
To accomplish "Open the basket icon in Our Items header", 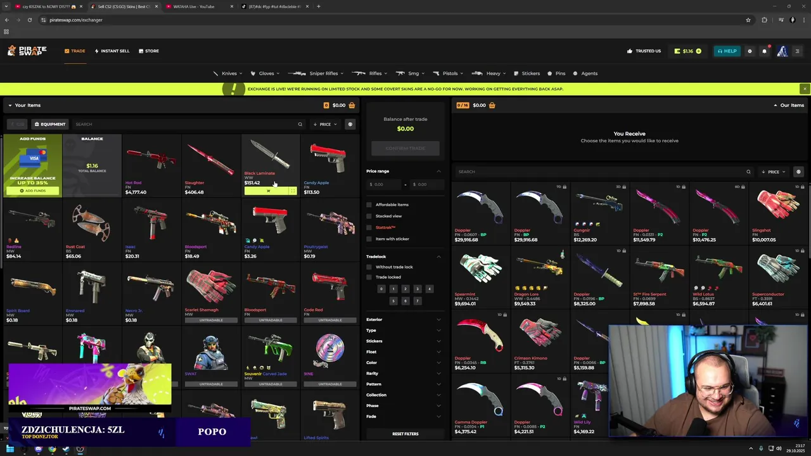I will tap(492, 105).
